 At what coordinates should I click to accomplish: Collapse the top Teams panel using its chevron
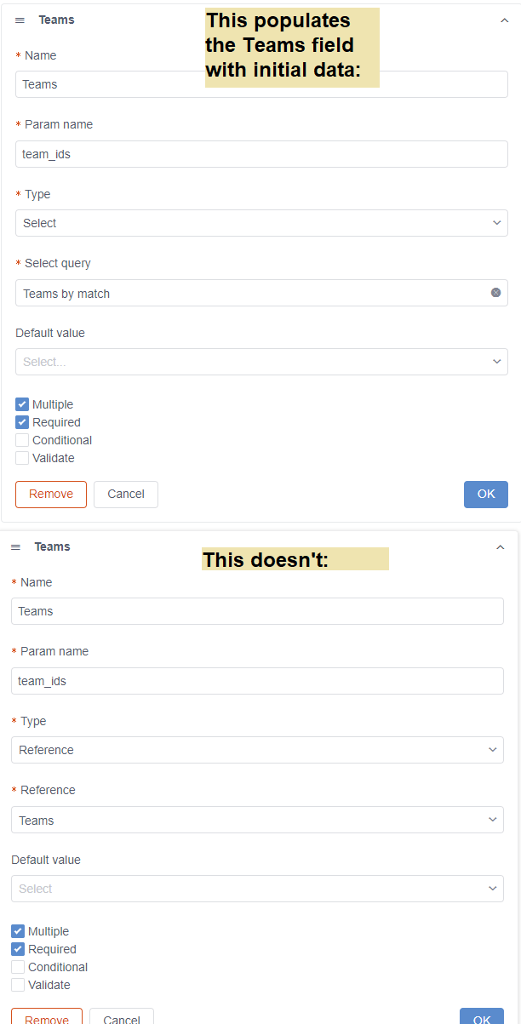[504, 20]
